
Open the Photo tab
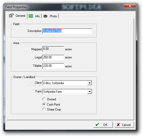click(50, 16)
